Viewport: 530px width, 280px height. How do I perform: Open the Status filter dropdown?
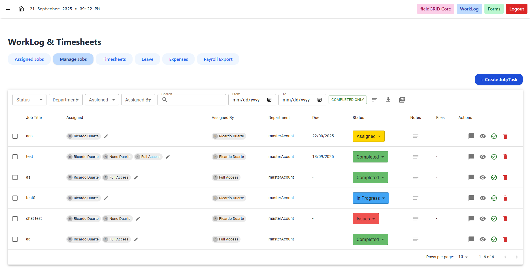[29, 99]
